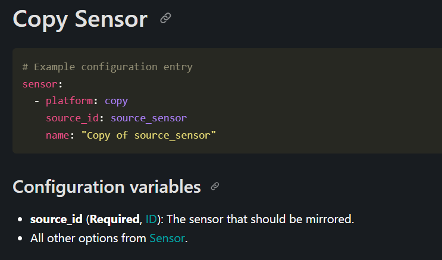Click the Configuration variables section heading
Viewport: 442px width, 260px height.
[107, 187]
